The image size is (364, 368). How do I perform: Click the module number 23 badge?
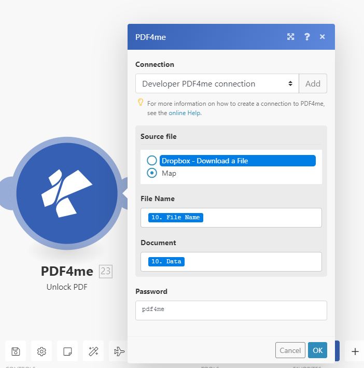click(106, 271)
